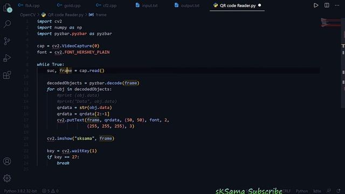Click 'cv2.waitKey(1)' call
The width and height of the screenshot is (345, 194).
pos(79,151)
